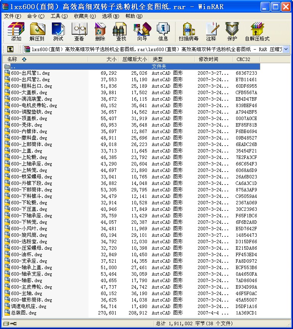Screen dimensions: 293x329
Task: Click the file icon of 调速电机座.dwg
Action: [x=7, y=306]
